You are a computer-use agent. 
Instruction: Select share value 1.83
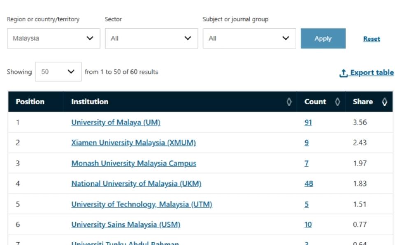click(360, 184)
